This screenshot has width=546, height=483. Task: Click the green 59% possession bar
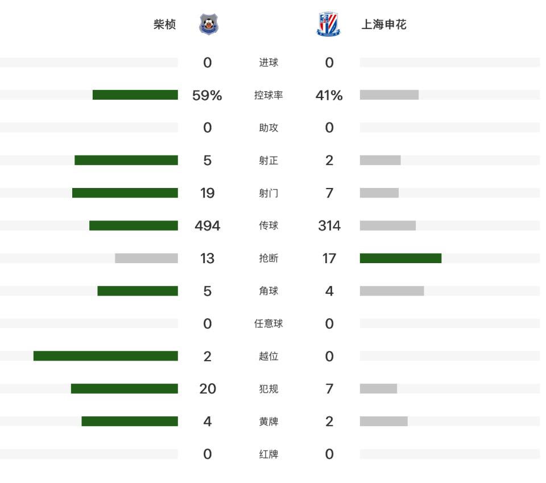[x=135, y=95]
